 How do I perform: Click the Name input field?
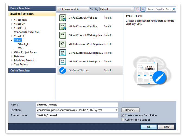coord(77,105)
